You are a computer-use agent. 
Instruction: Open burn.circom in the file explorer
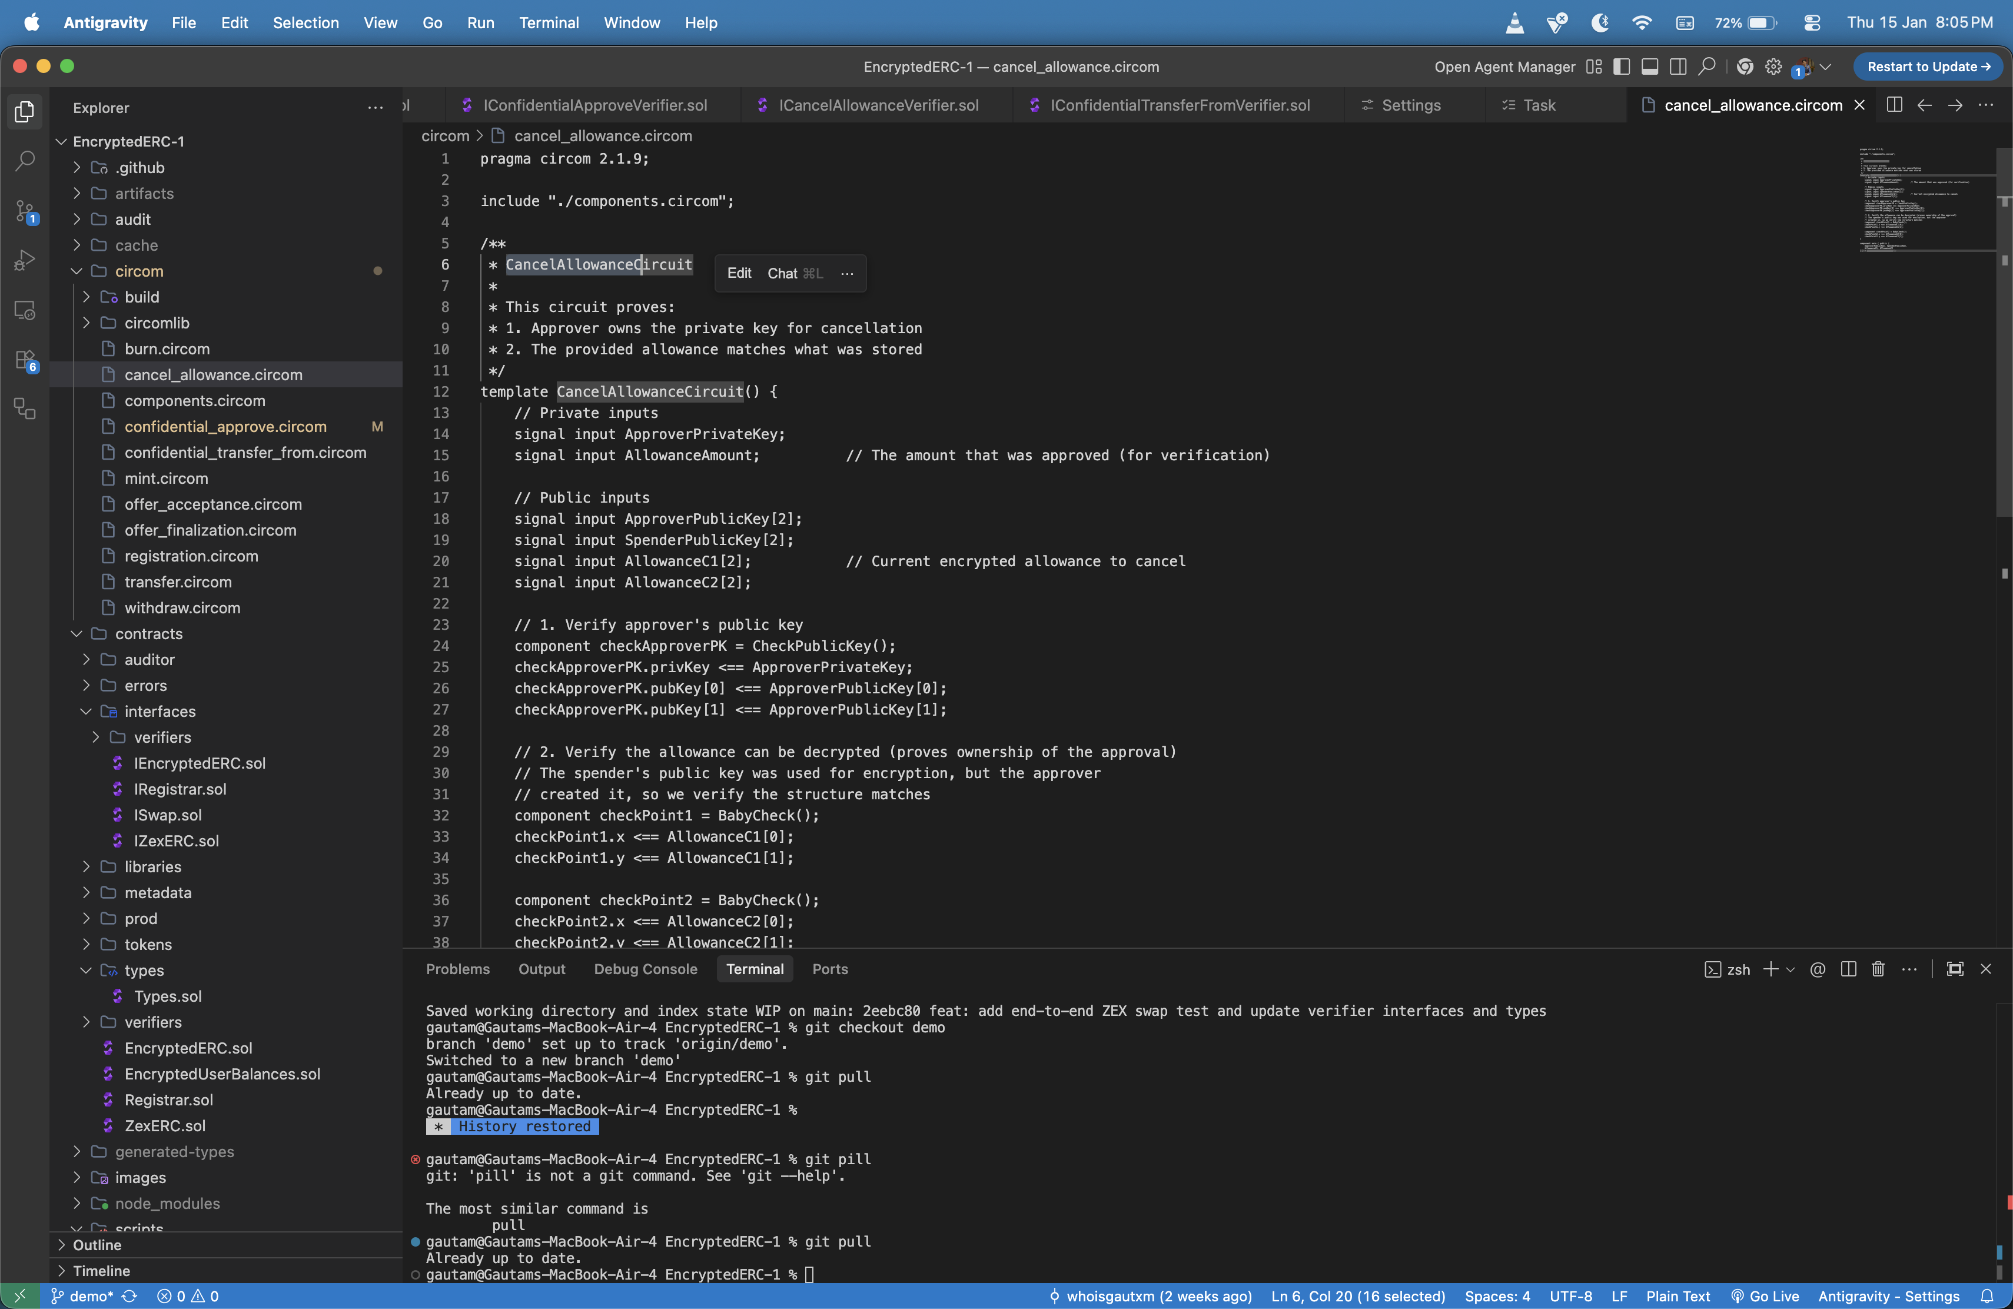point(167,348)
